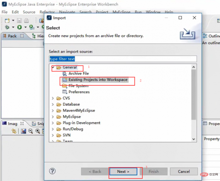Select the General folder
This screenshot has width=220, height=181.
[70, 67]
